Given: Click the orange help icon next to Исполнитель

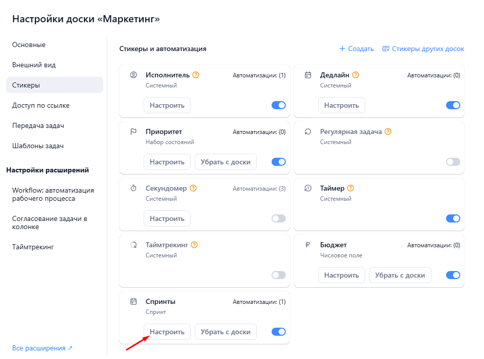Looking at the screenshot, I should coord(196,75).
